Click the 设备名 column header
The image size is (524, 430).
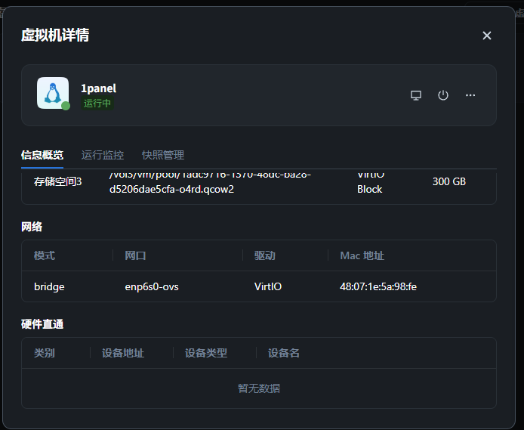(x=284, y=353)
